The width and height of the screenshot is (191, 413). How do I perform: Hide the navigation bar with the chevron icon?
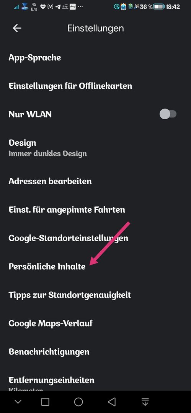tap(18, 402)
